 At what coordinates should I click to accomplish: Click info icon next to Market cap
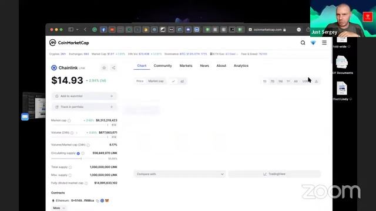coord(69,121)
